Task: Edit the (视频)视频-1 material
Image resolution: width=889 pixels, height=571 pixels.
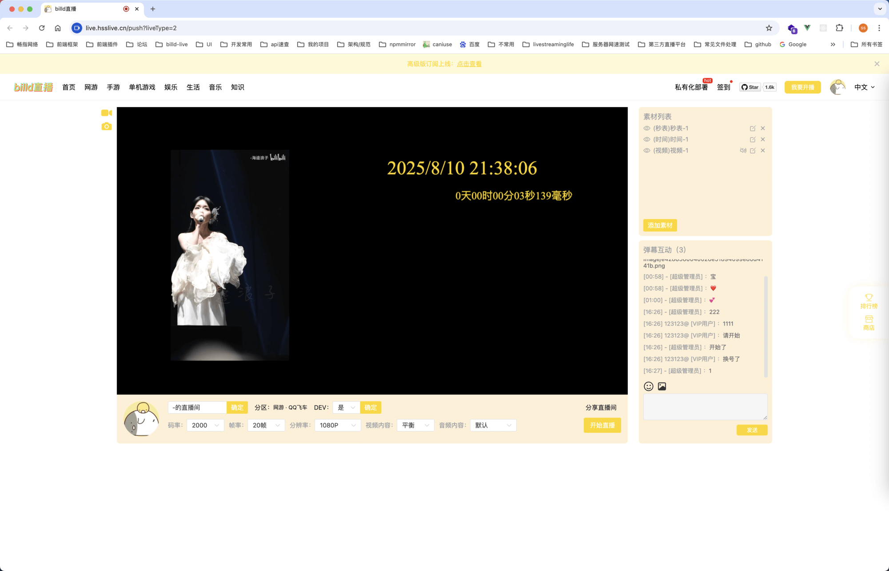Action: (x=753, y=151)
